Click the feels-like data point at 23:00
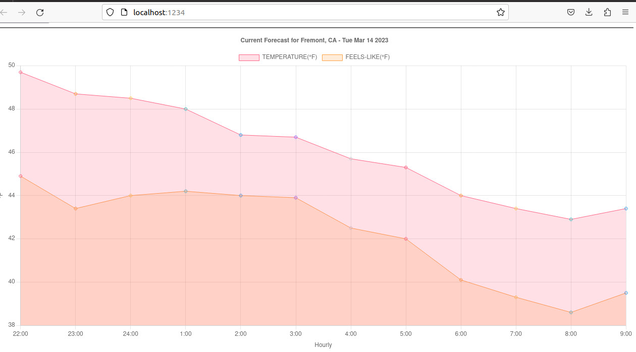This screenshot has height=352, width=636. (x=76, y=209)
